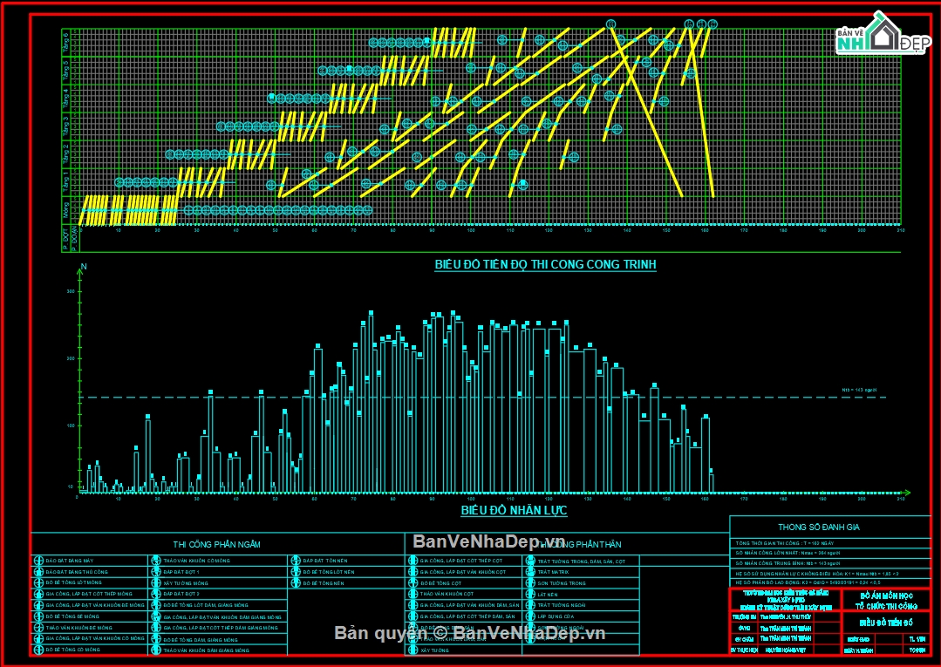This screenshot has width=941, height=667.
Task: Click the BIỂU ĐỒ NHÂN LỰC title
Action: coord(514,510)
